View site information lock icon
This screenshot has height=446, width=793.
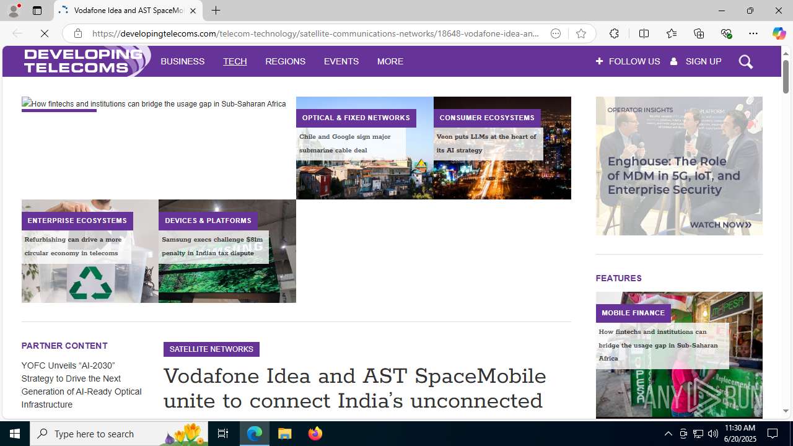pos(78,33)
